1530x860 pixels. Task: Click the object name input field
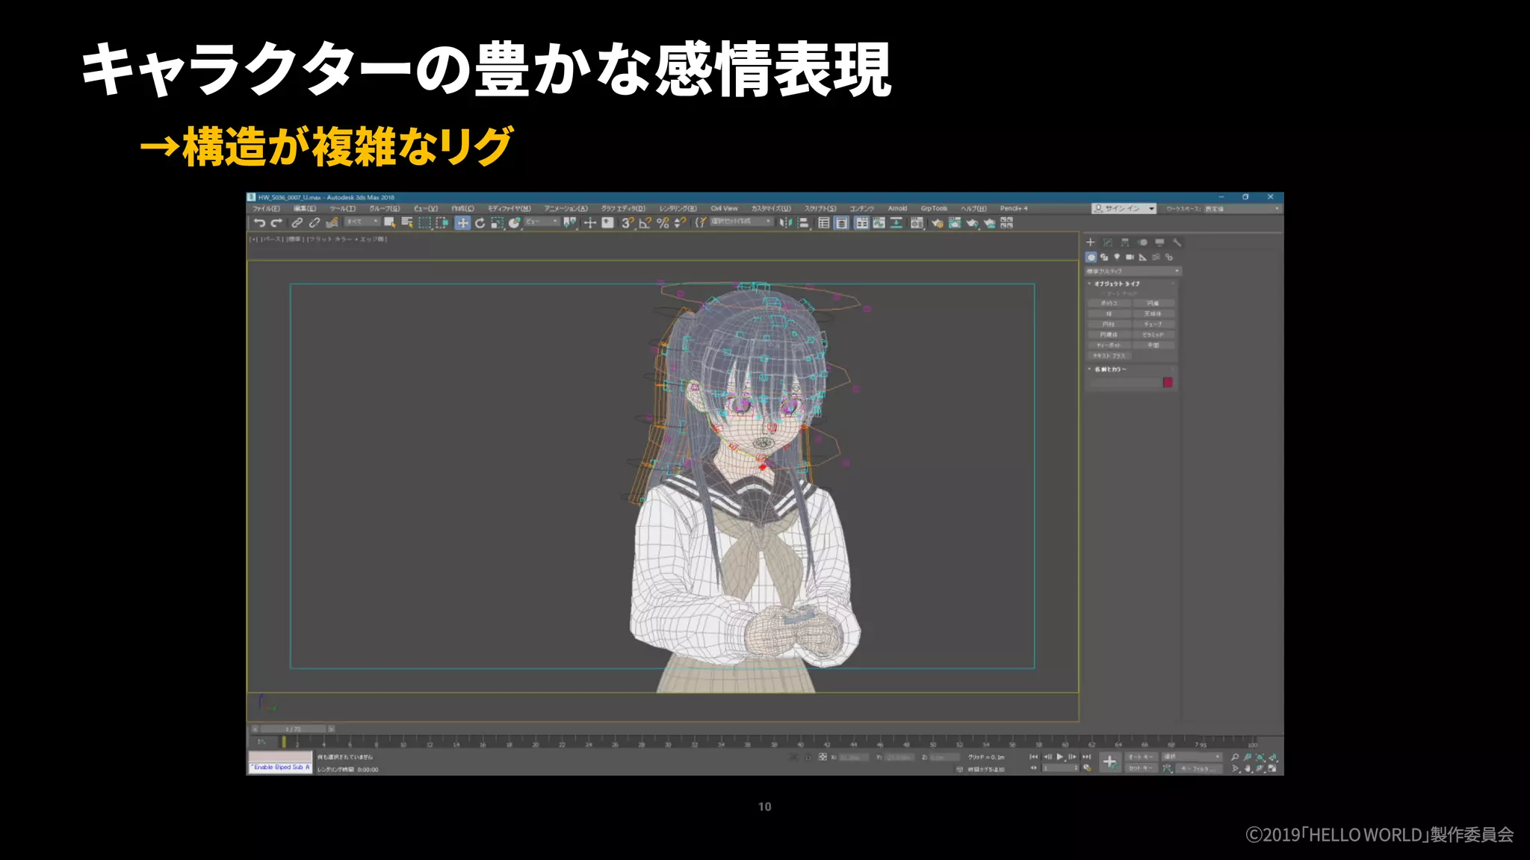tap(1124, 382)
